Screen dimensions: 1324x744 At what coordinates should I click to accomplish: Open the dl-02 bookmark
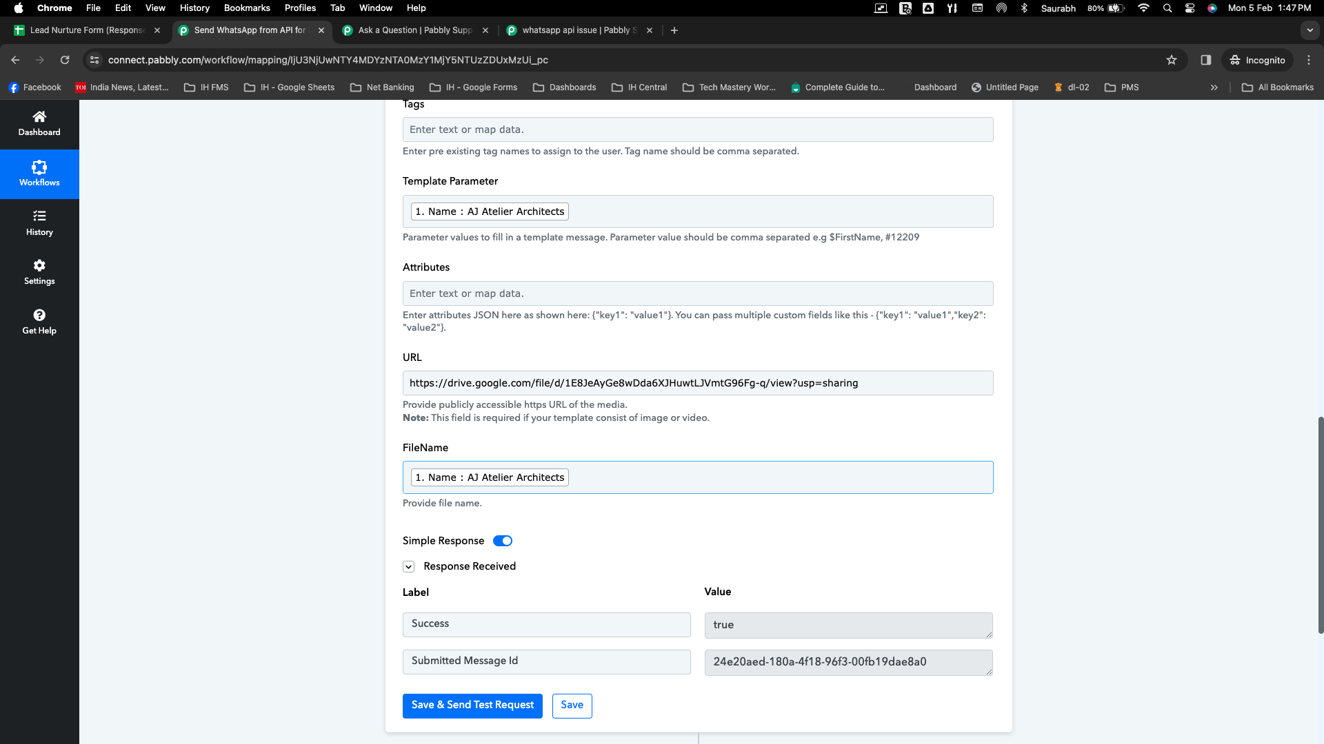point(1072,87)
